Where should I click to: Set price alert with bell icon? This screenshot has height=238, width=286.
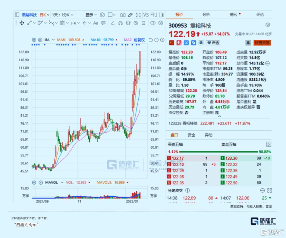pos(248,43)
